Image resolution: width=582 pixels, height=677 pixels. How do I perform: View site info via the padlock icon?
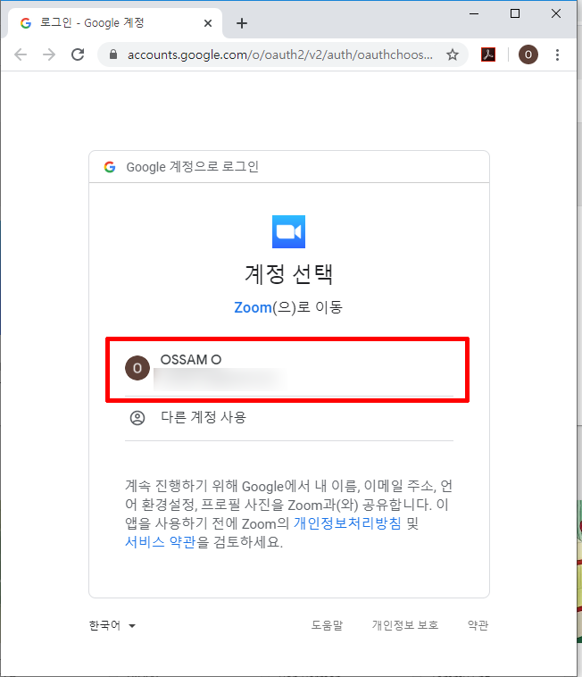tap(113, 54)
